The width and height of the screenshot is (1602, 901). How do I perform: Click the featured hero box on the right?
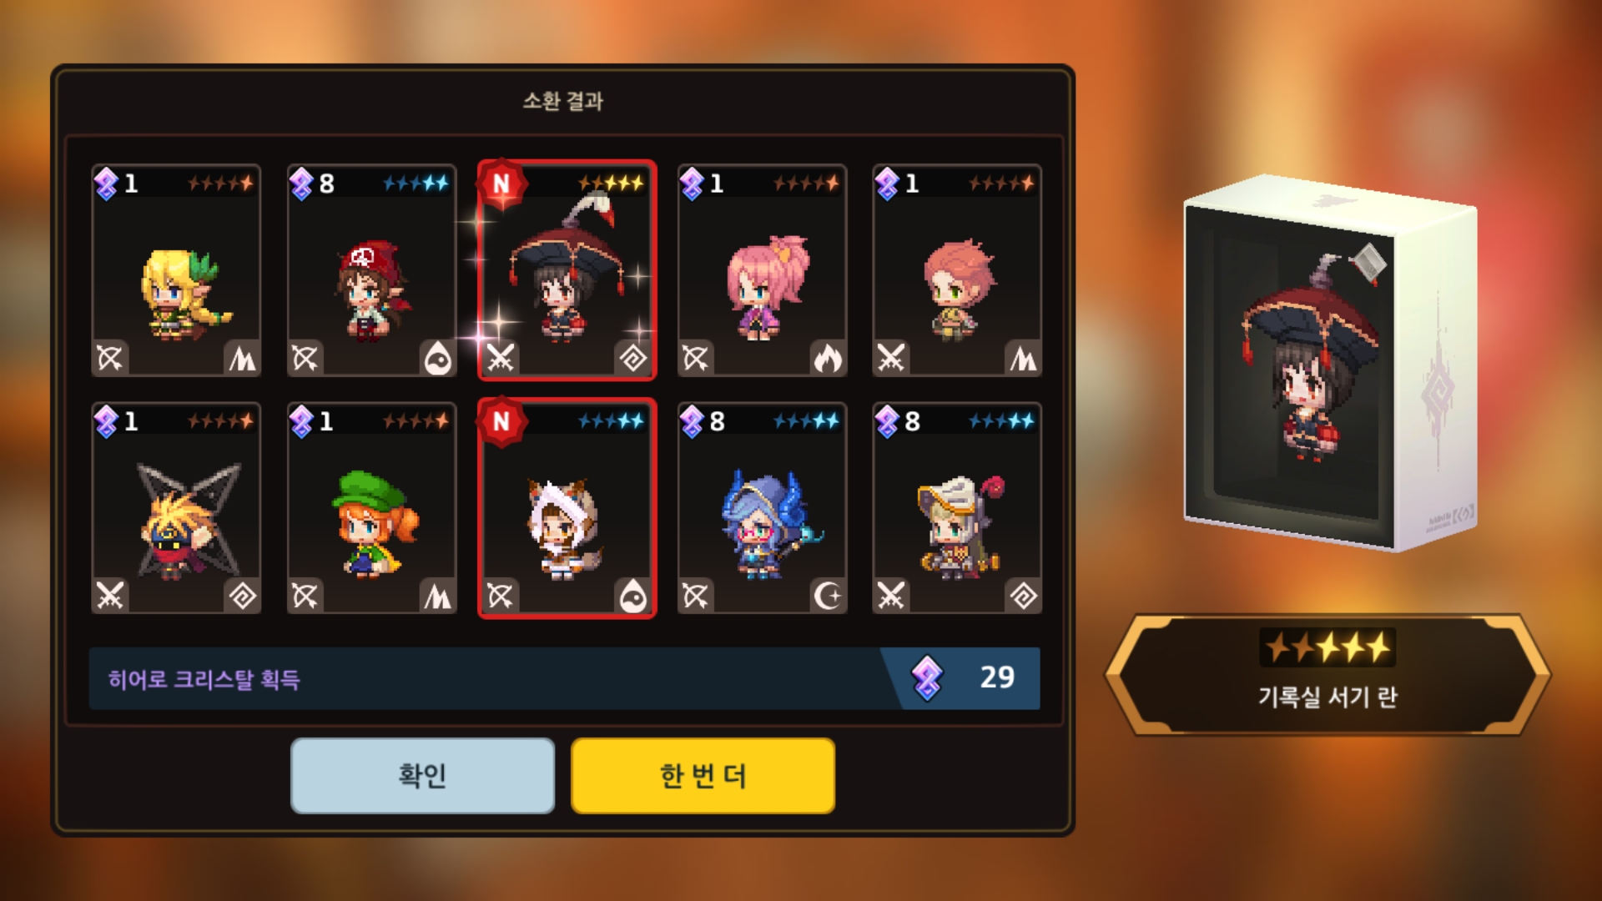tap(1330, 363)
